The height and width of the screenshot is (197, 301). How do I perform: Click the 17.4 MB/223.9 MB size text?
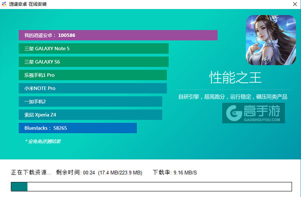click(120, 172)
